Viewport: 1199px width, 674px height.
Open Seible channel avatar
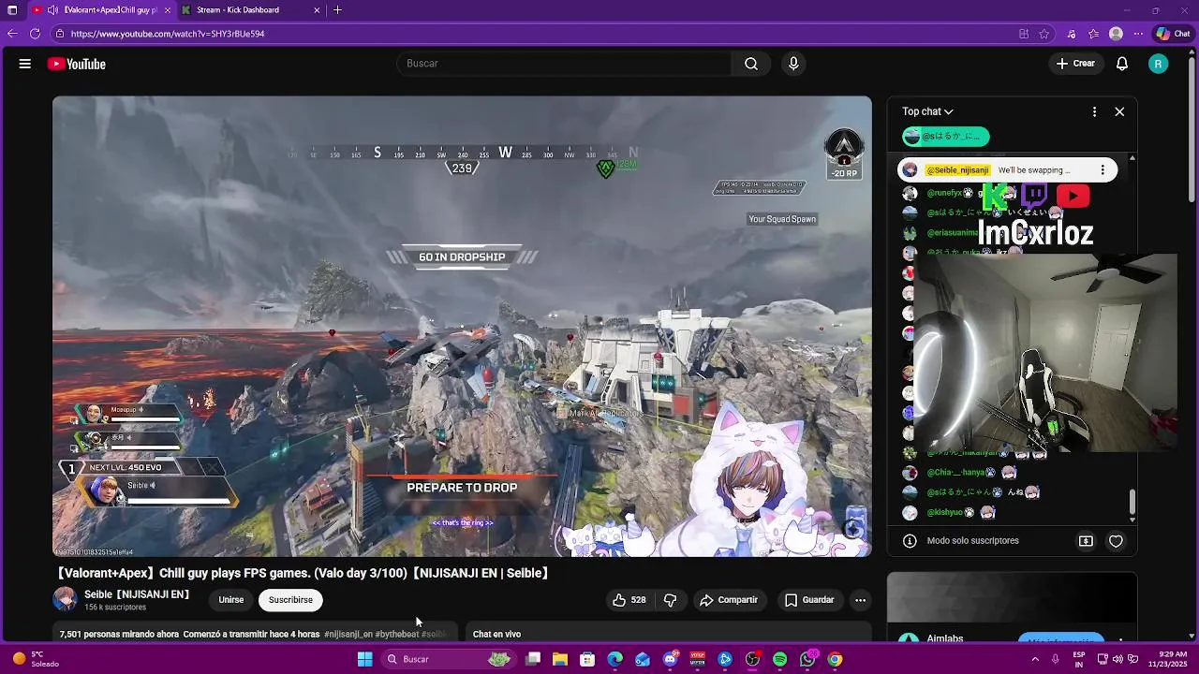[x=65, y=600]
